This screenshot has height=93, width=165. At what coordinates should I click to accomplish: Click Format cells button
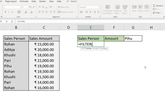point(147,9)
